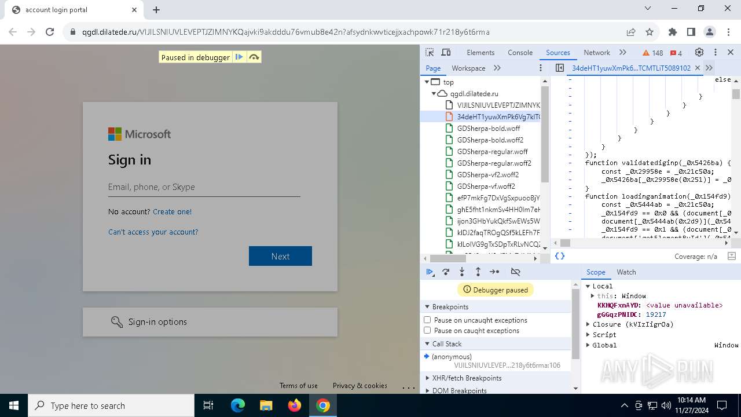
Task: Switch to Network panel tab
Action: (597, 52)
